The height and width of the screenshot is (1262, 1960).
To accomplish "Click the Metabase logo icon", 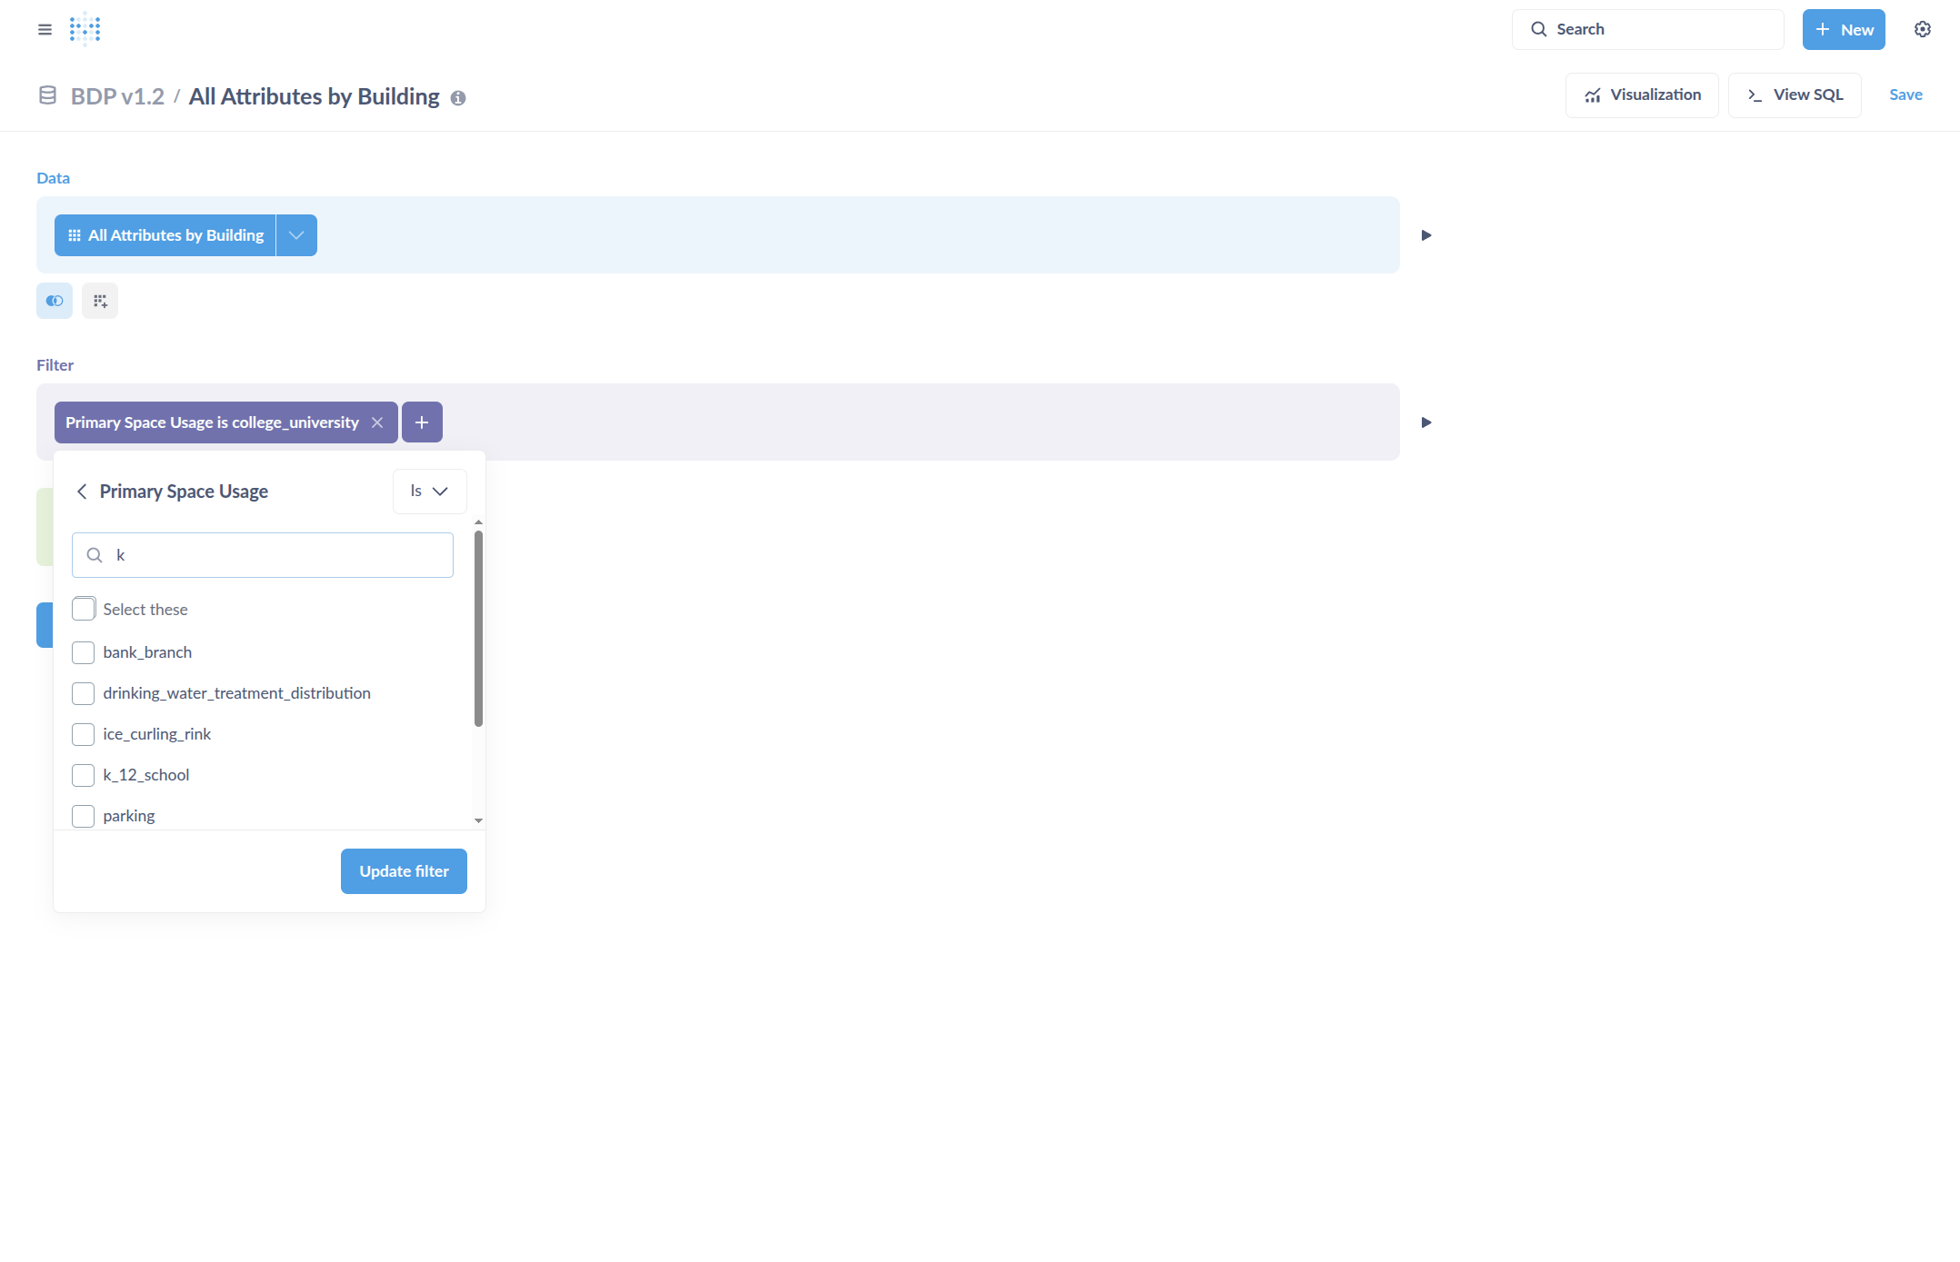I will [x=85, y=29].
